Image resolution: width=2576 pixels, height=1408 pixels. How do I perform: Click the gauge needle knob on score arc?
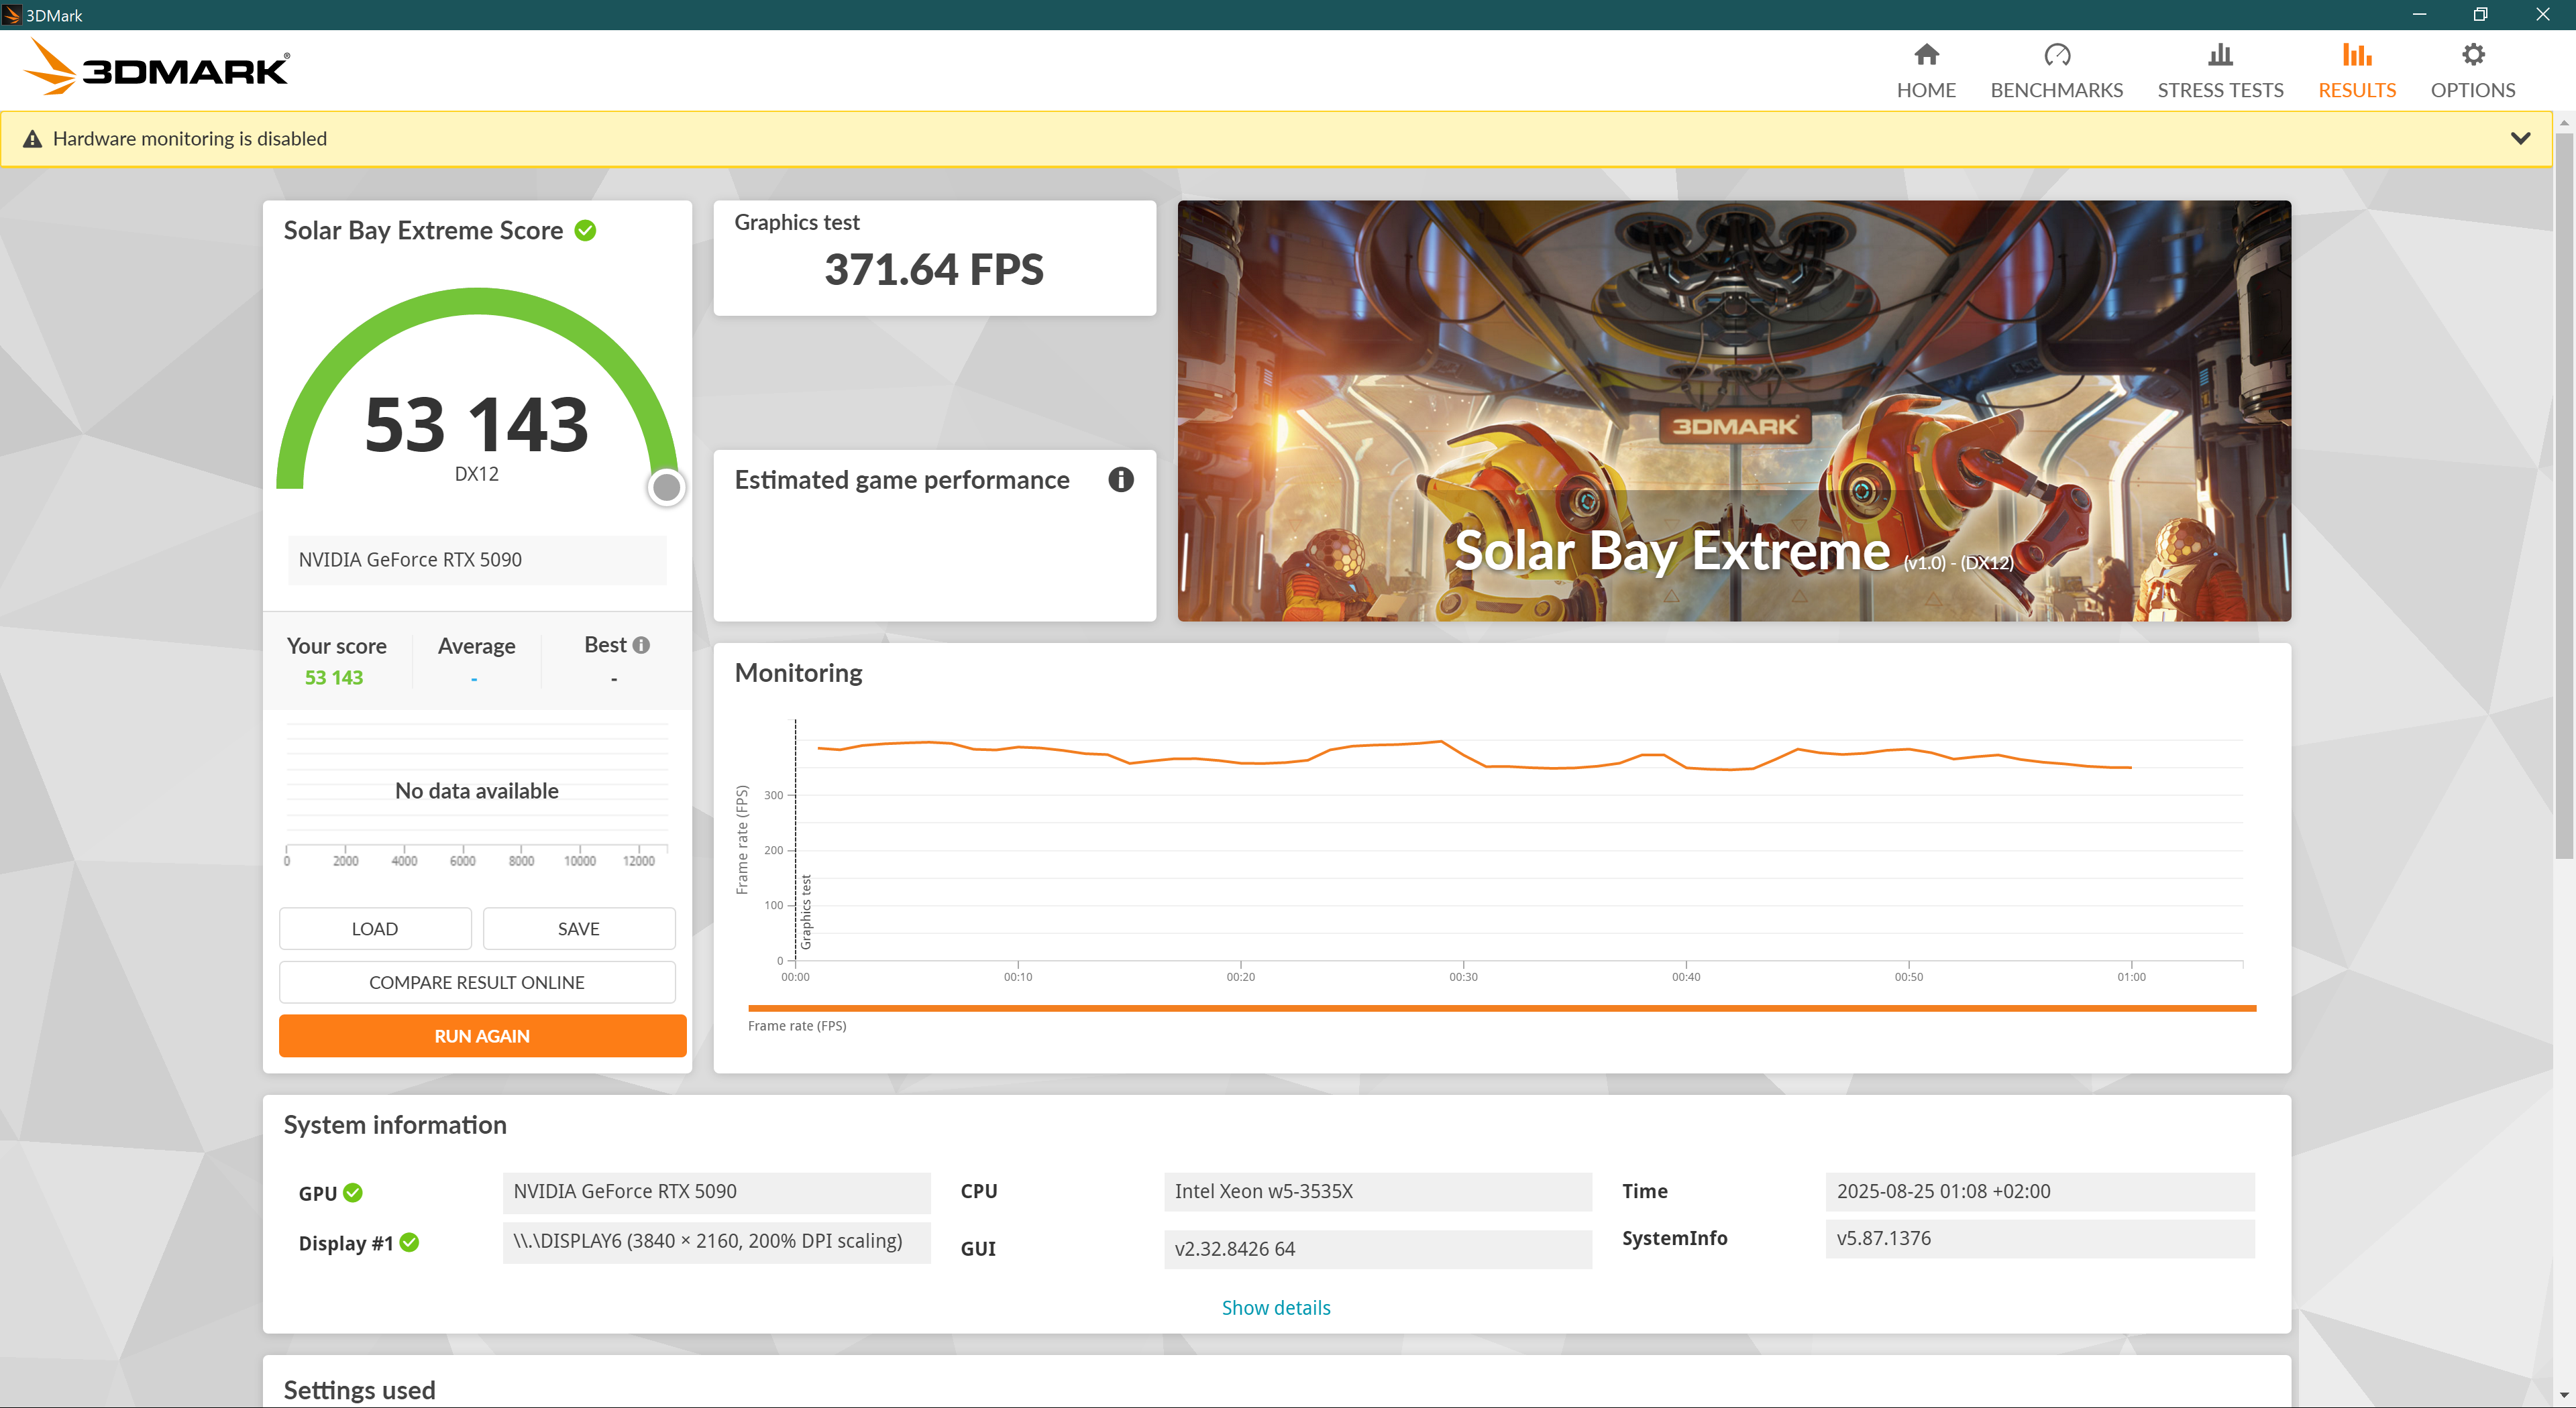click(666, 487)
